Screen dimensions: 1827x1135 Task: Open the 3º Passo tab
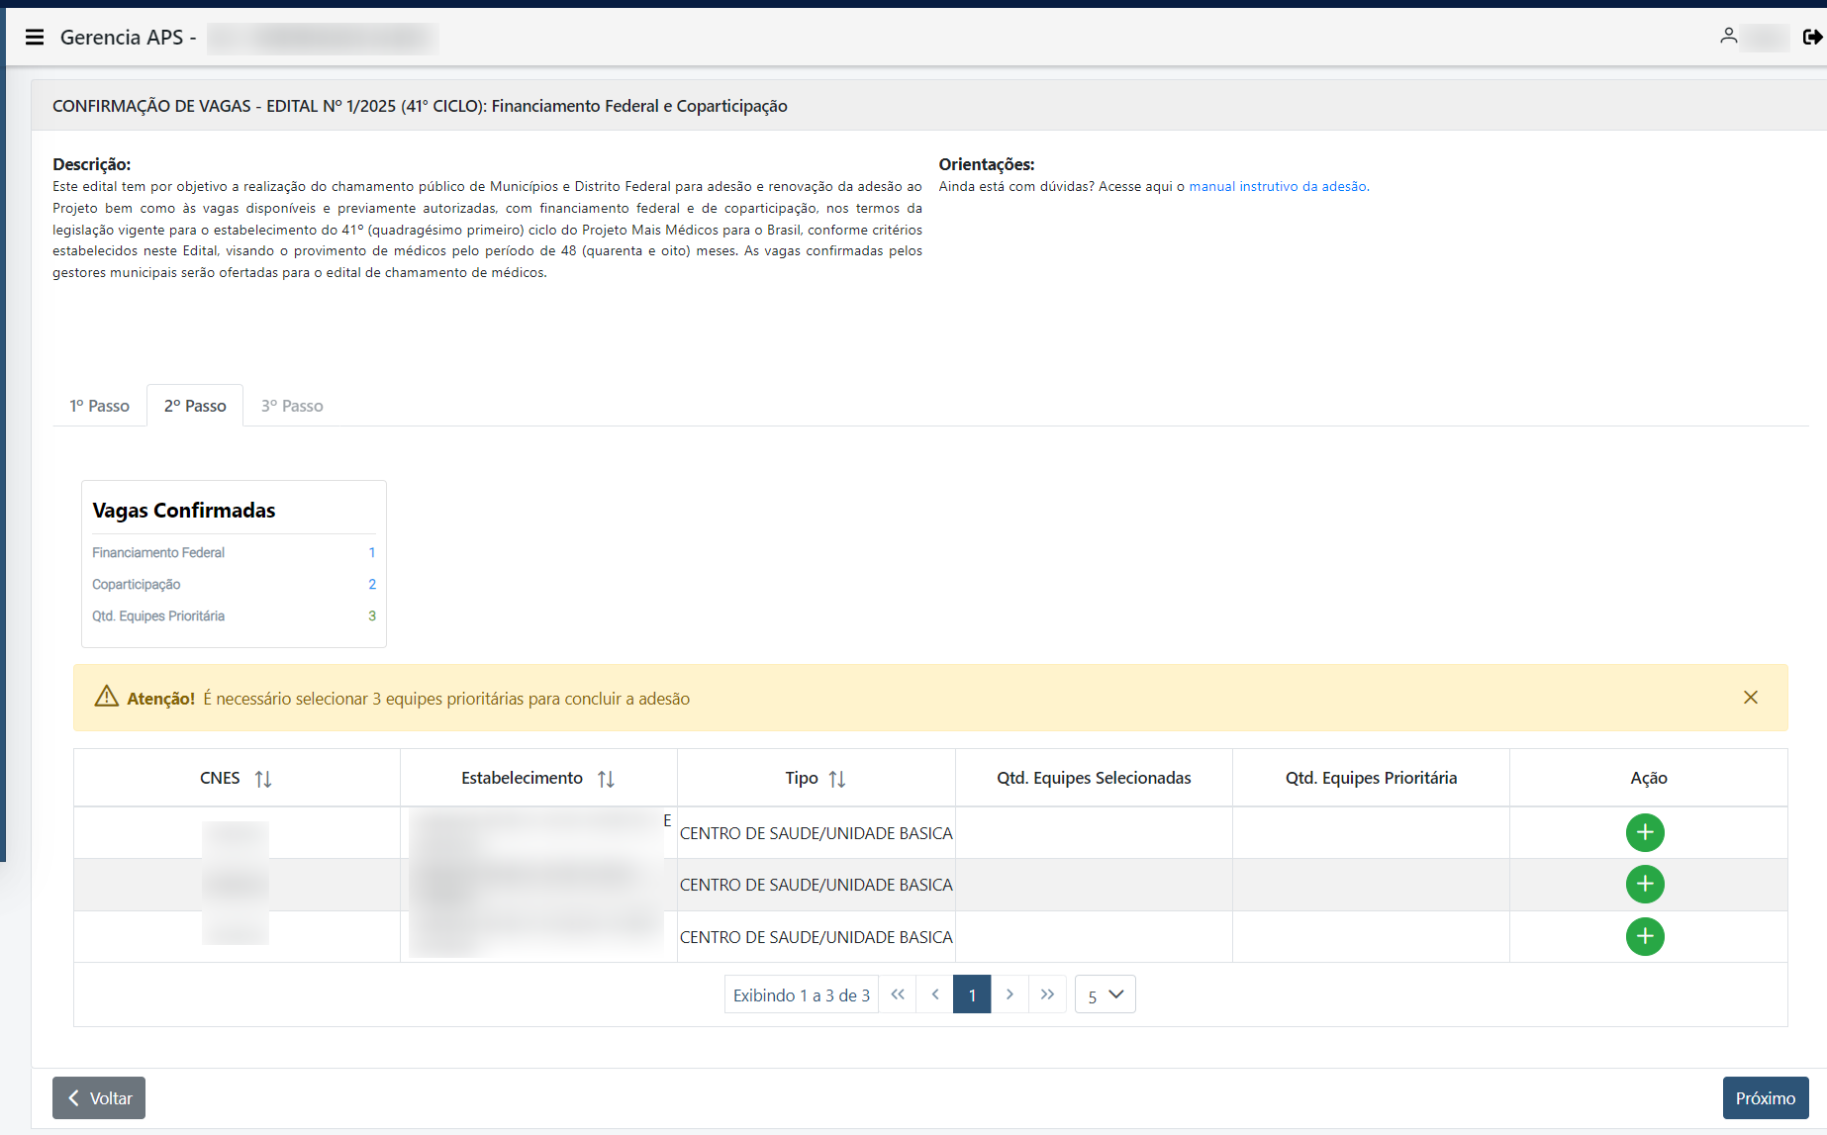(x=292, y=406)
